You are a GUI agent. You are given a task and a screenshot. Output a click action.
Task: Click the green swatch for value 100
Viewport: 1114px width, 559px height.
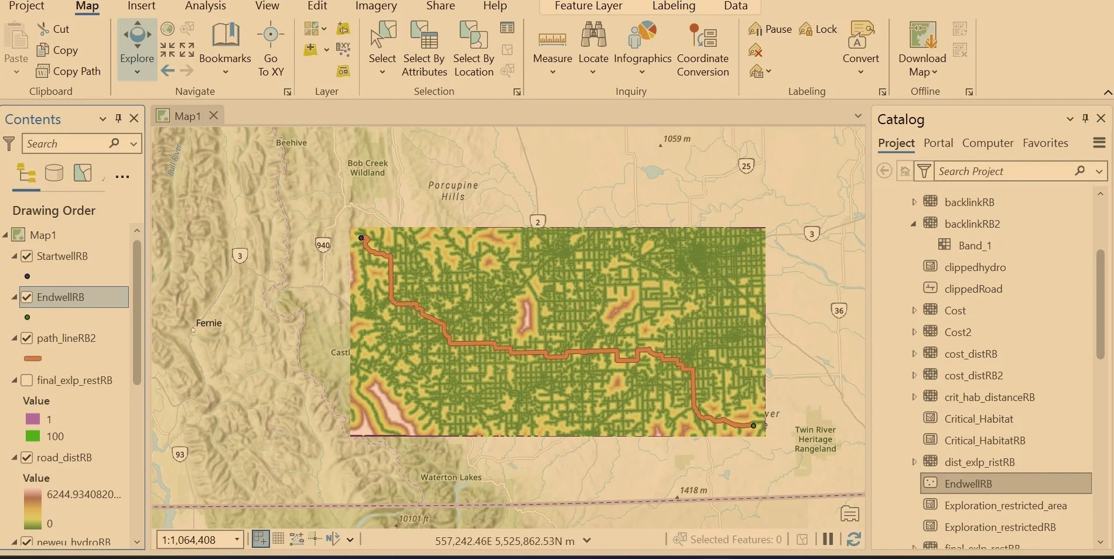point(33,436)
